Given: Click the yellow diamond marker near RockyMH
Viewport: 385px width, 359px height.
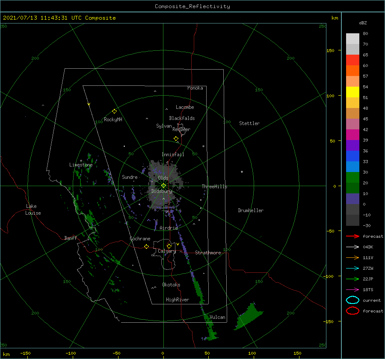Looking at the screenshot, I should click(114, 111).
